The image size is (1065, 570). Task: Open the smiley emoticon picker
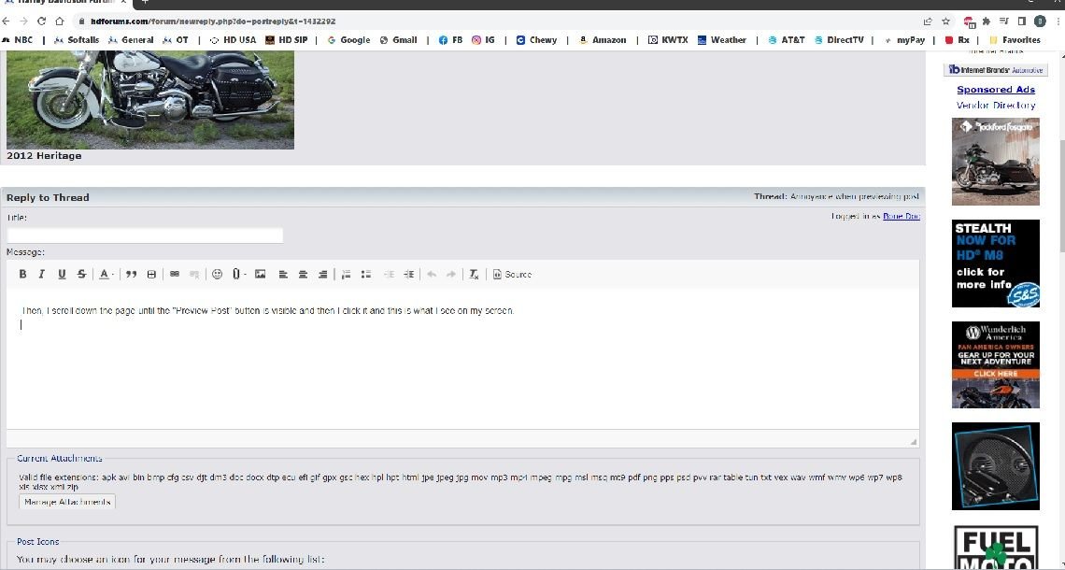pyautogui.click(x=218, y=274)
